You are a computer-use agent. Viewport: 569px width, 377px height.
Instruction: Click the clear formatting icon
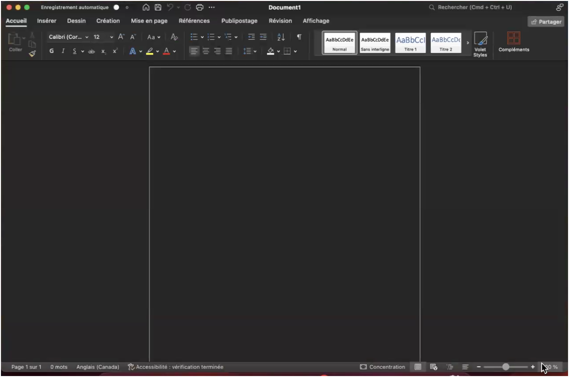pos(174,37)
